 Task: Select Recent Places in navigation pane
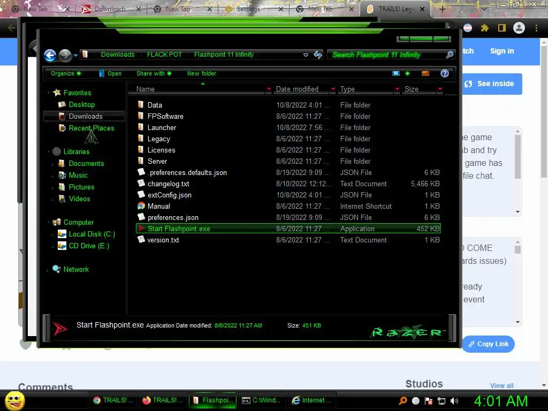[91, 128]
